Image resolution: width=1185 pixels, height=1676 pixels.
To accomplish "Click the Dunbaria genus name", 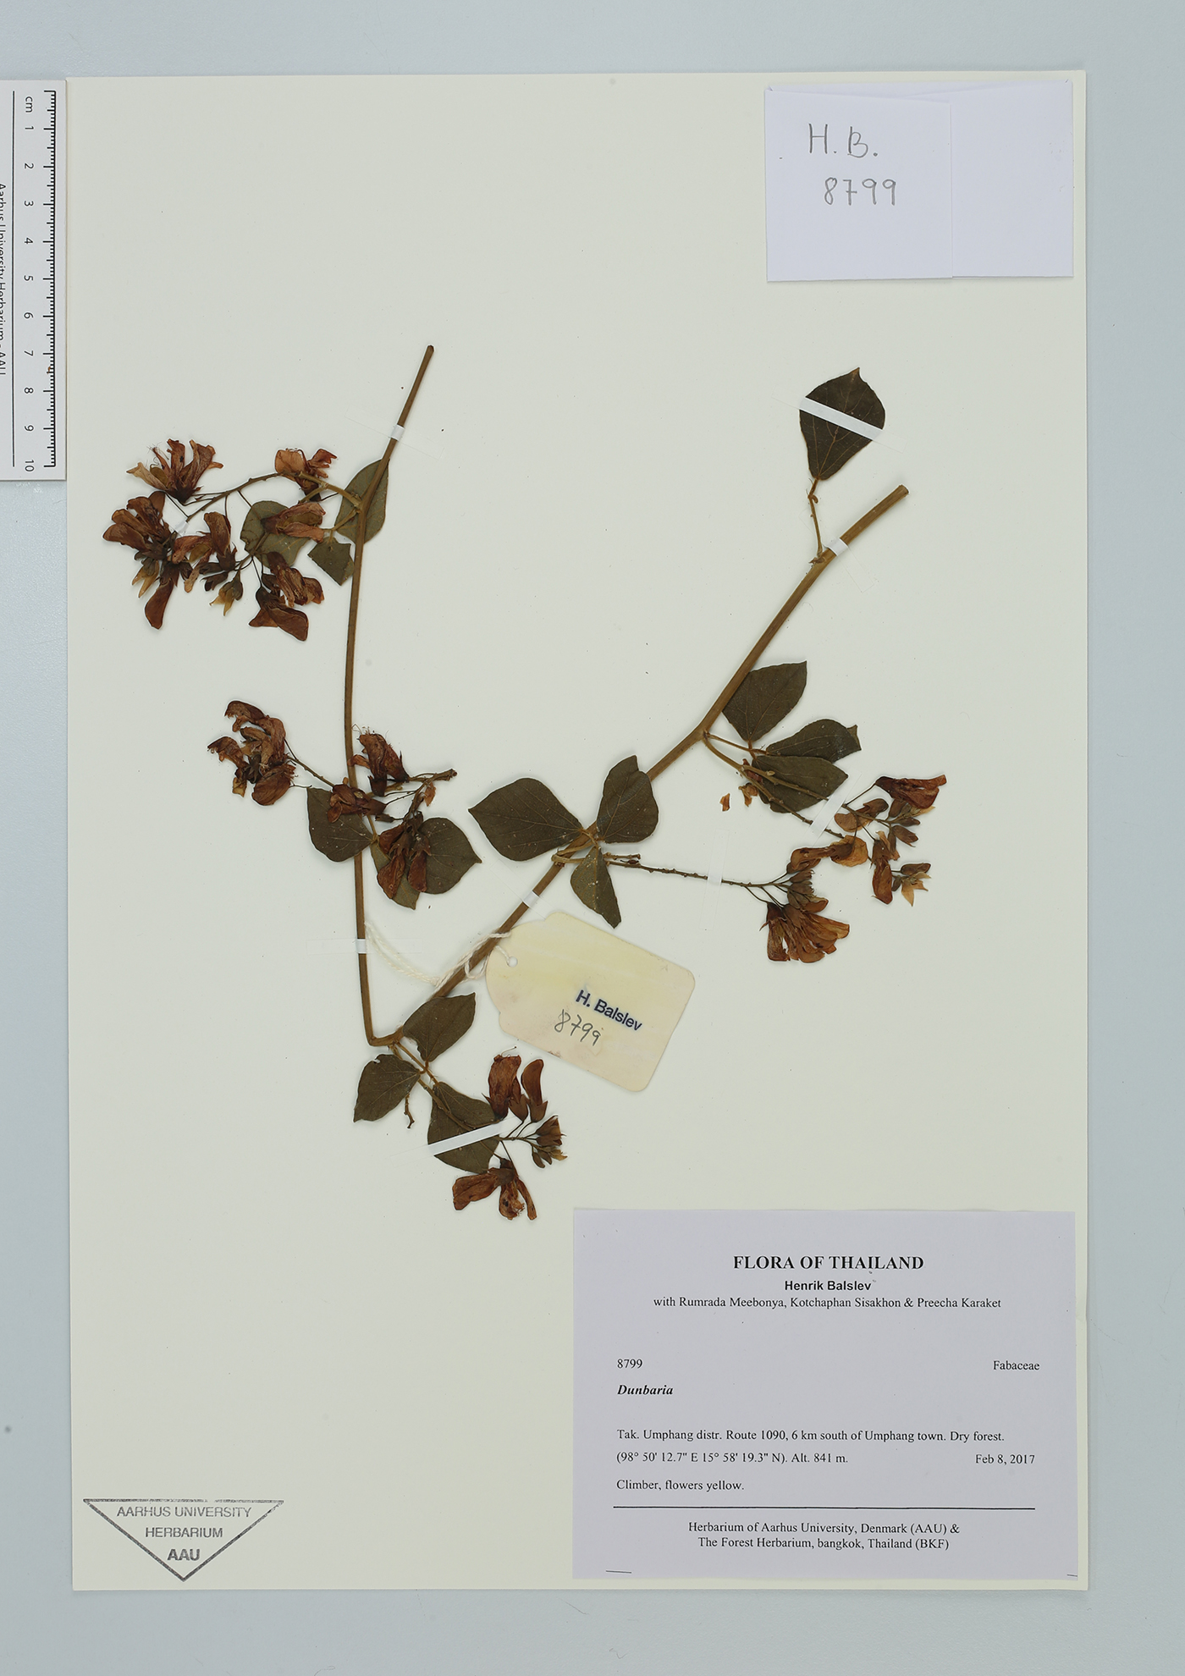I will (x=644, y=1390).
